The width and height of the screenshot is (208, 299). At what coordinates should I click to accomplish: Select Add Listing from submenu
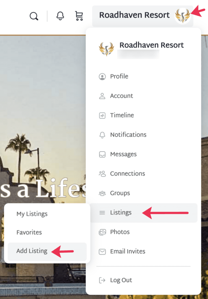(x=47, y=251)
